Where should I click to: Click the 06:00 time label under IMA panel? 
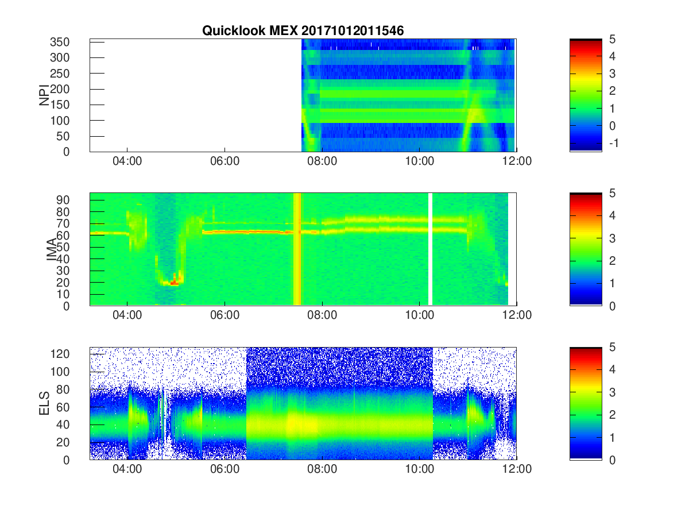[x=224, y=316]
